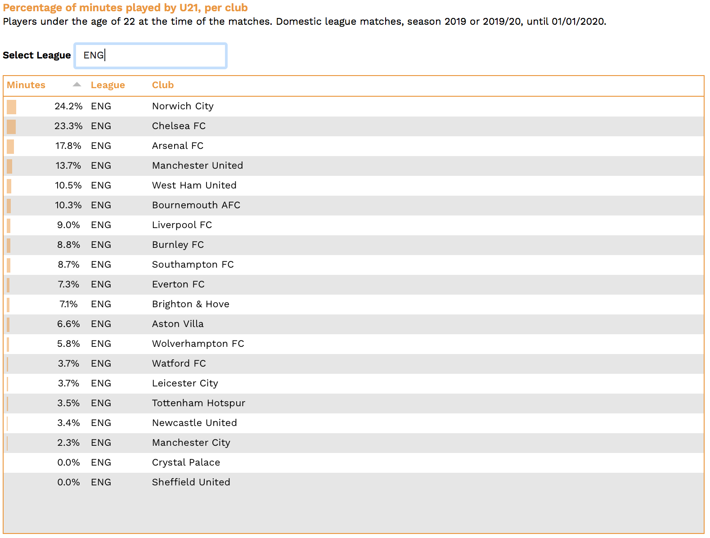Image resolution: width=710 pixels, height=538 pixels.
Task: Sort by the Club column header
Action: [163, 85]
